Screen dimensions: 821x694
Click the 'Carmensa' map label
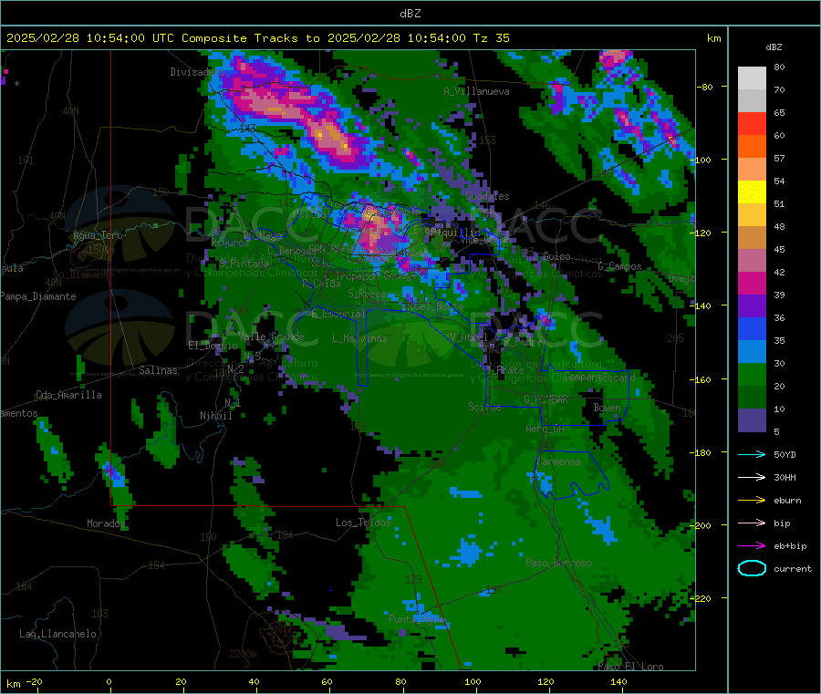point(558,462)
